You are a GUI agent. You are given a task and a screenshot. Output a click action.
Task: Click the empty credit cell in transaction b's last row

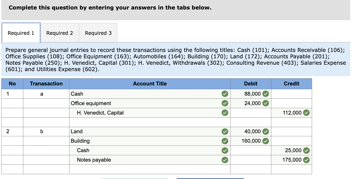pos(292,169)
